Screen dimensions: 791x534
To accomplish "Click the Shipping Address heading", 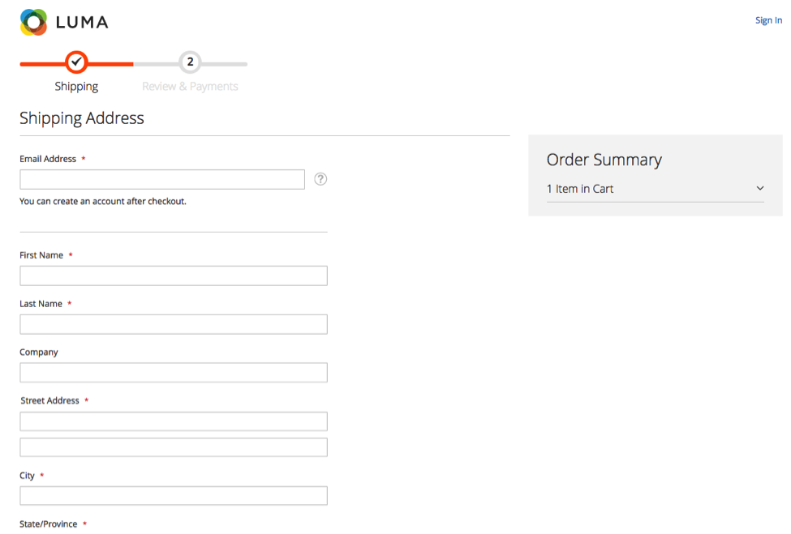I will tap(81, 118).
